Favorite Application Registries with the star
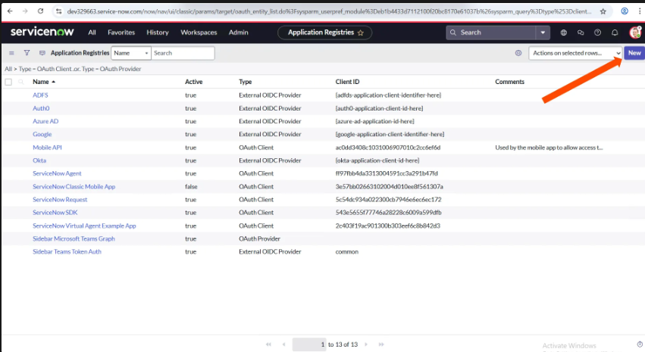Viewport: 645px width, 352px height. point(361,33)
